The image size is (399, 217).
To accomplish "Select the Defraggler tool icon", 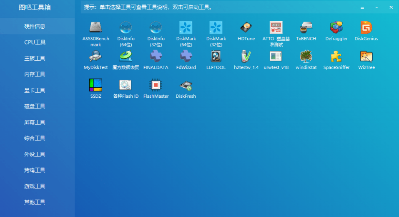I will [336, 27].
